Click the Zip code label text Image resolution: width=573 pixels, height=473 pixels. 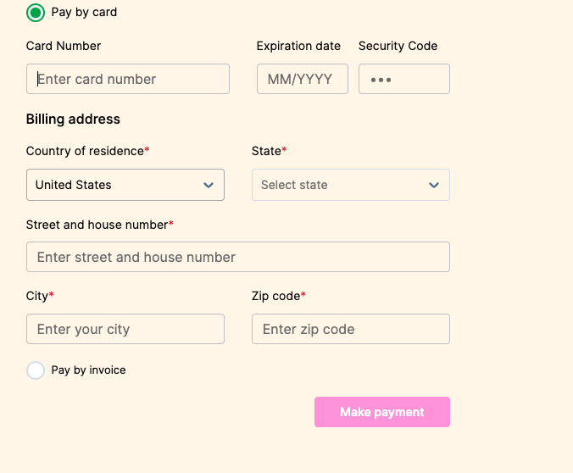point(275,296)
